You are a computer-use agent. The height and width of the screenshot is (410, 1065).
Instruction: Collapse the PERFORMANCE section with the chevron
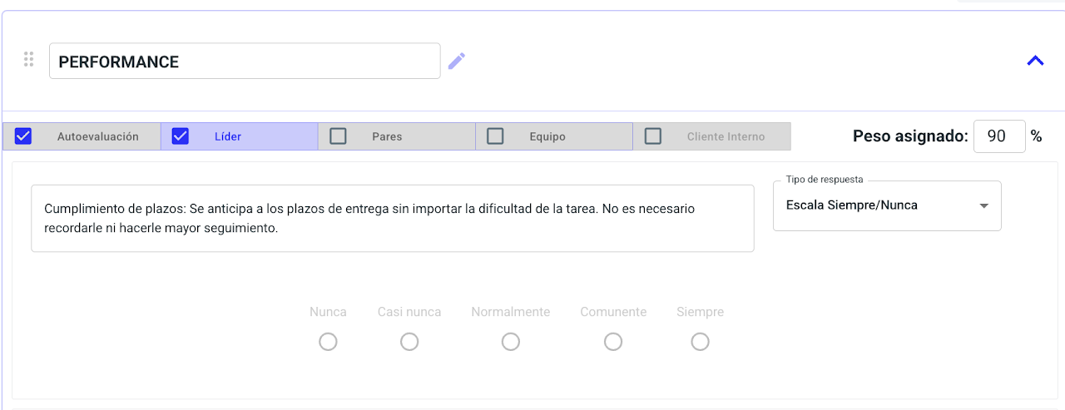point(1035,61)
